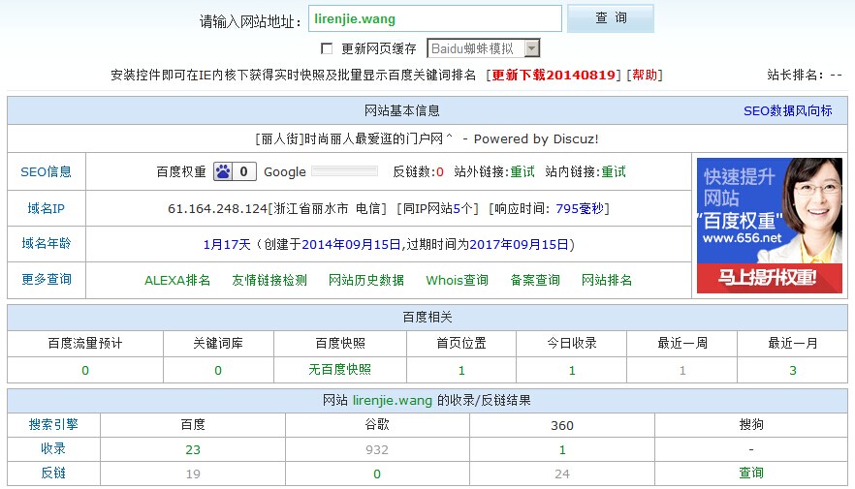
Task: Click the 关键词库 value 0
Action: point(218,370)
